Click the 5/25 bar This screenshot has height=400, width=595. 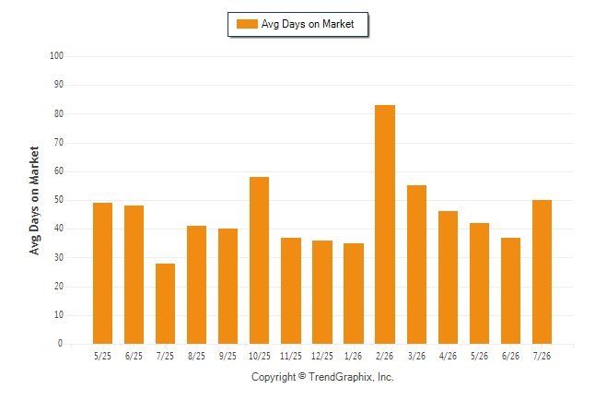(102, 274)
